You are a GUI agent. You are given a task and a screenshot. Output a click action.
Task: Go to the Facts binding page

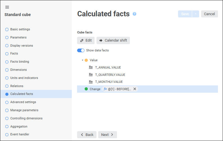pos(20,62)
